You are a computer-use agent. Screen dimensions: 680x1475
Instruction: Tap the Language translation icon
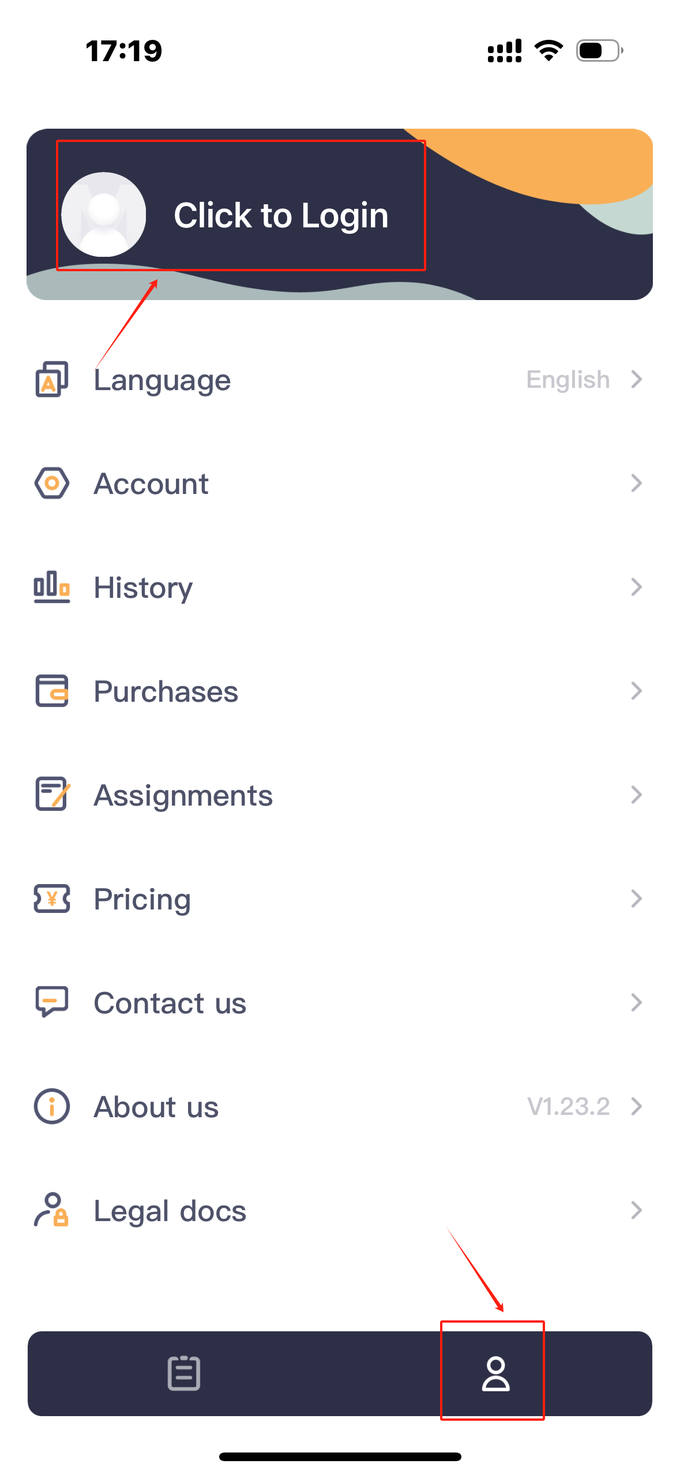52,379
